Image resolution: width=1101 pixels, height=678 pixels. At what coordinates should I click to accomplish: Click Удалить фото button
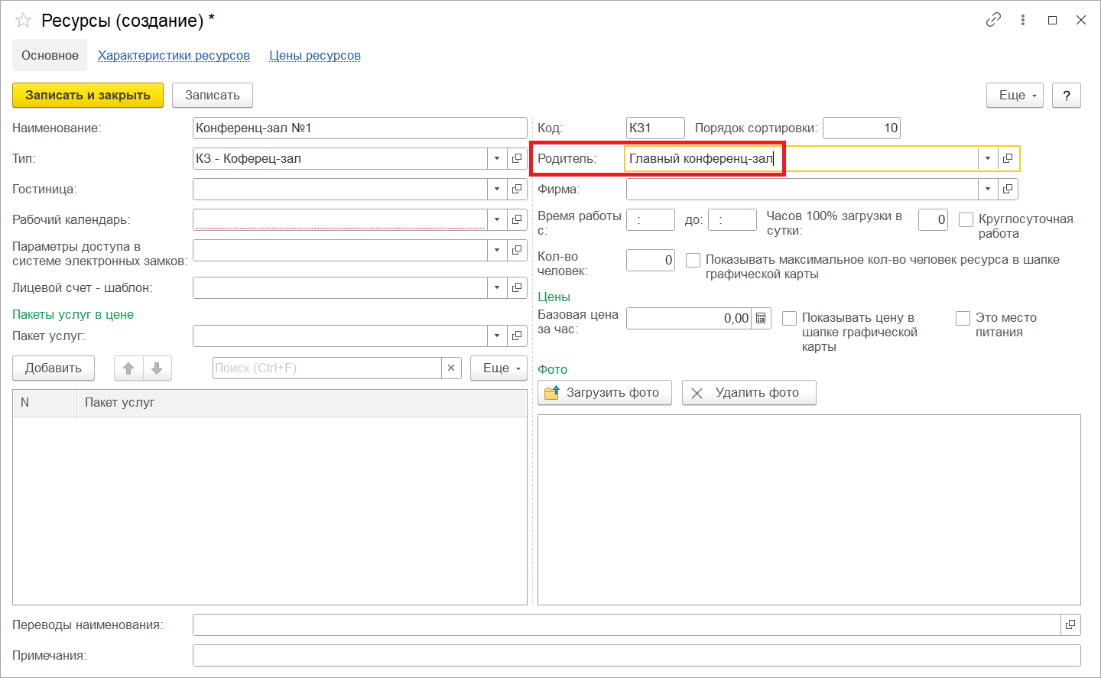[x=749, y=393]
